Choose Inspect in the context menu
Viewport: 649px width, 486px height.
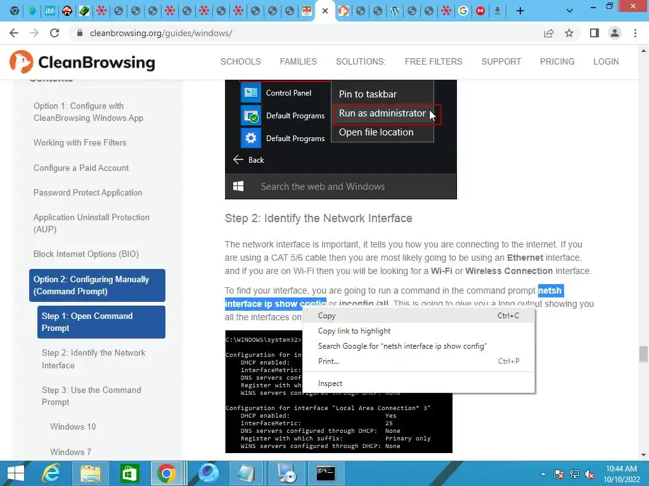pos(419,383)
